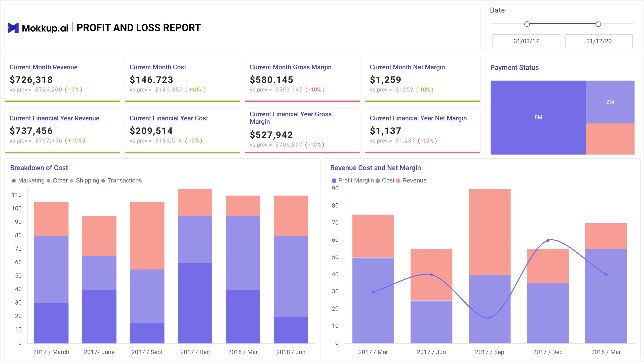Image resolution: width=644 pixels, height=362 pixels.
Task: Select the salmon block in Payment Status treemap
Action: [610, 139]
